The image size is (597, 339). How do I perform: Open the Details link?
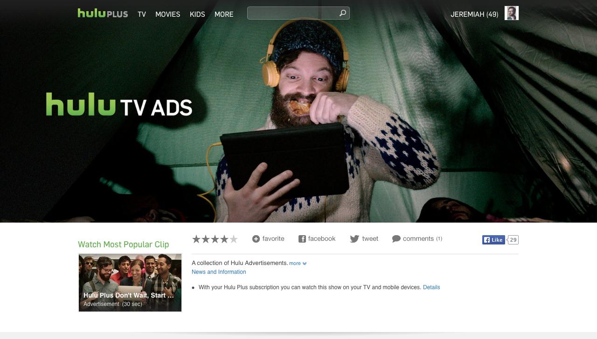(431, 287)
